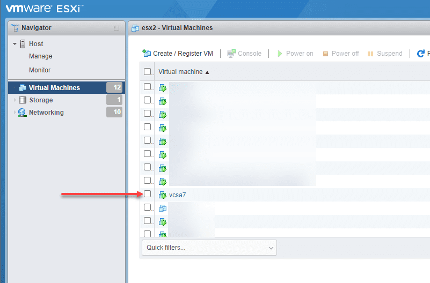Select Virtual Machines in the Navigator
The image size is (430, 283).
[67, 87]
